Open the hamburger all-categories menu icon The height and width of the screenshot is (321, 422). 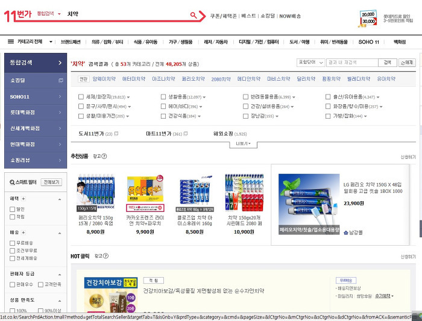click(11, 42)
